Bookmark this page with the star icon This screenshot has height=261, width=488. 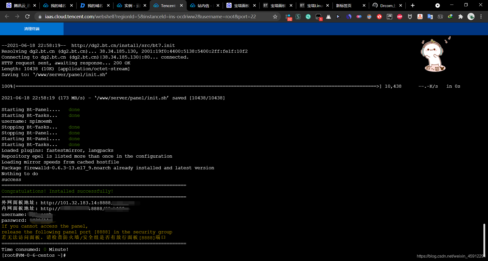275,17
